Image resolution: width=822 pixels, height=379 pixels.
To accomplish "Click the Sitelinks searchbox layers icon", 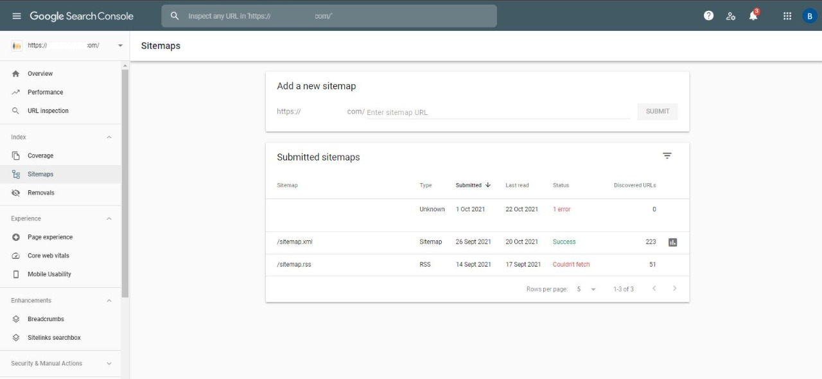I will 16,338.
